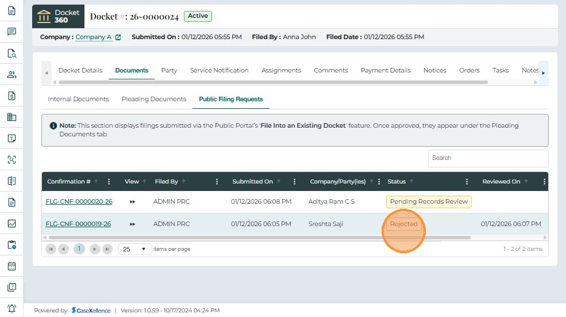Image resolution: width=566 pixels, height=317 pixels.
Task: Go to first page of results
Action: coord(51,249)
